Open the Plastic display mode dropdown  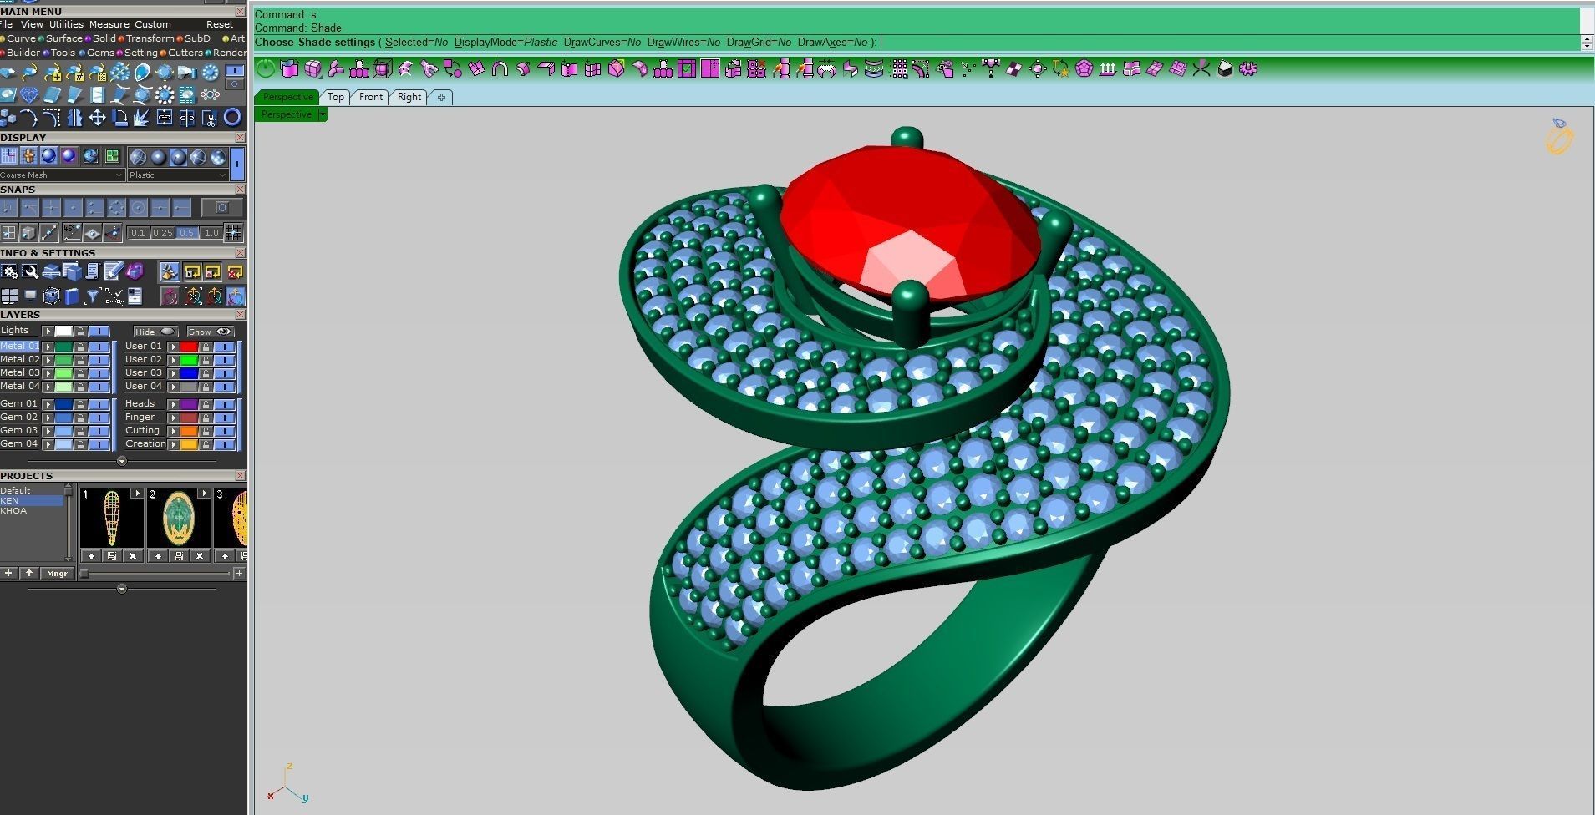177,175
